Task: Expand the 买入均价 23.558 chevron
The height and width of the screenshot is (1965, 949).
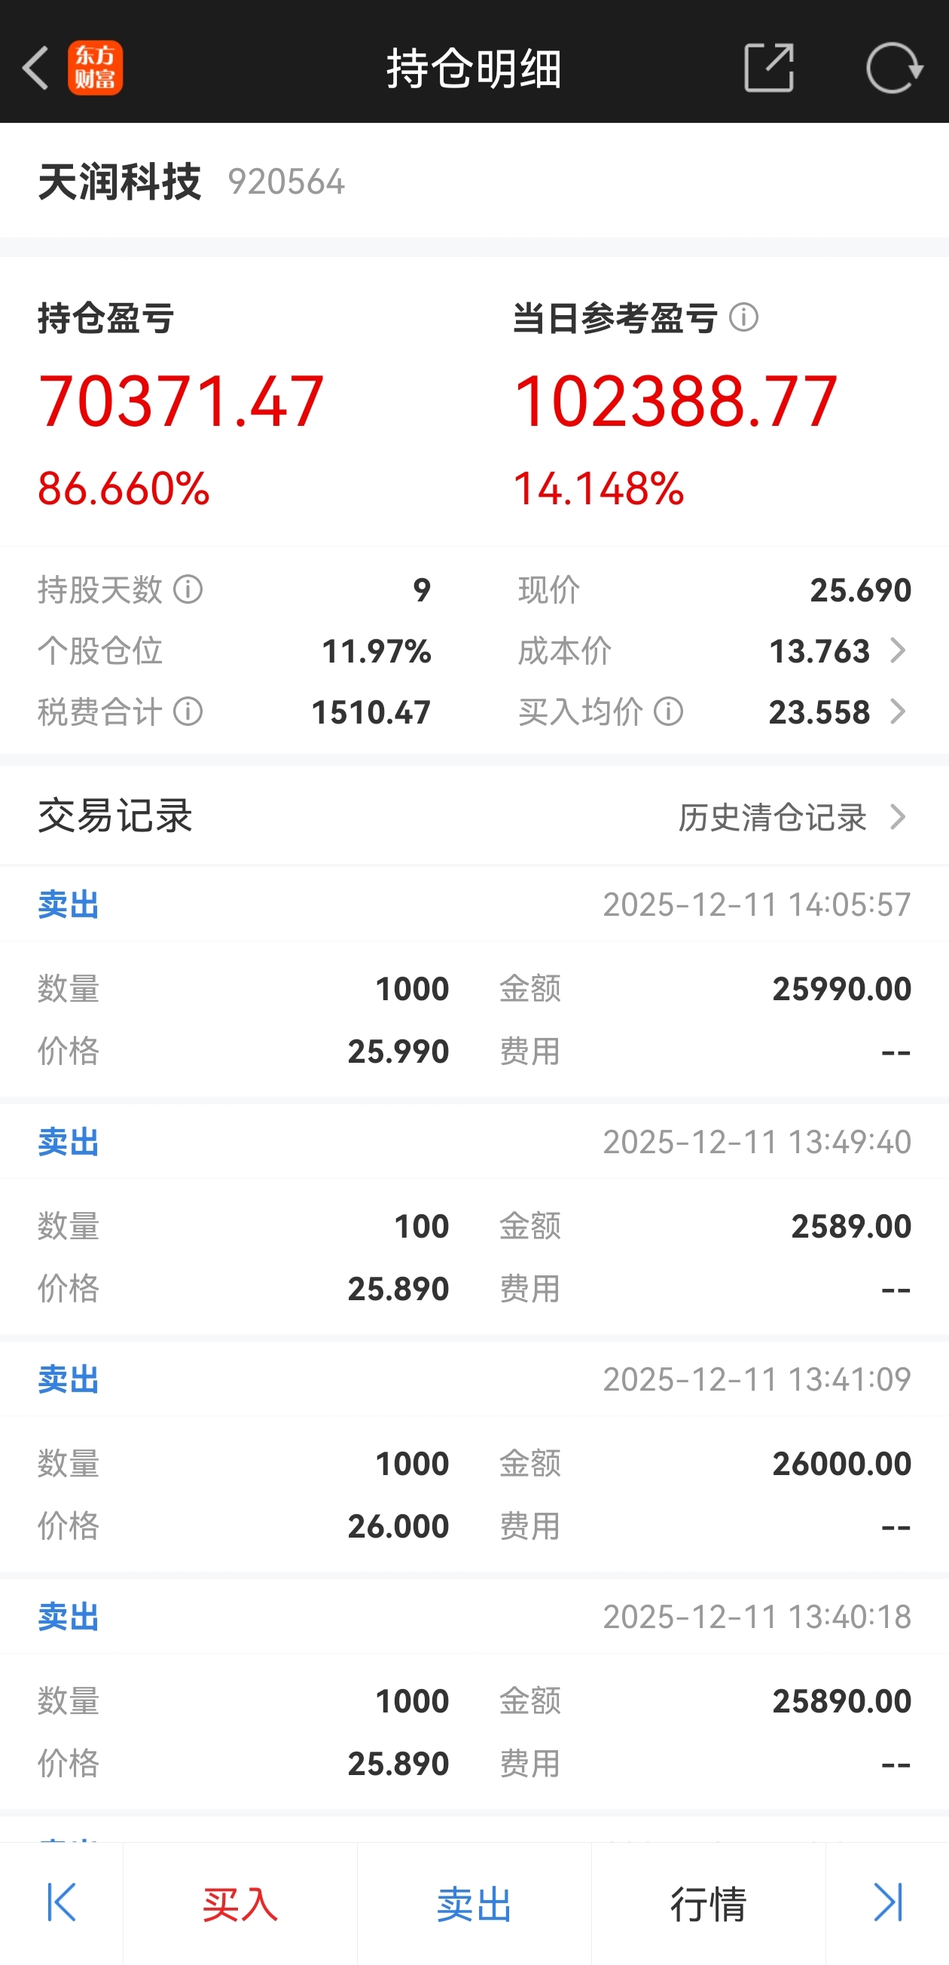Action: [x=898, y=712]
